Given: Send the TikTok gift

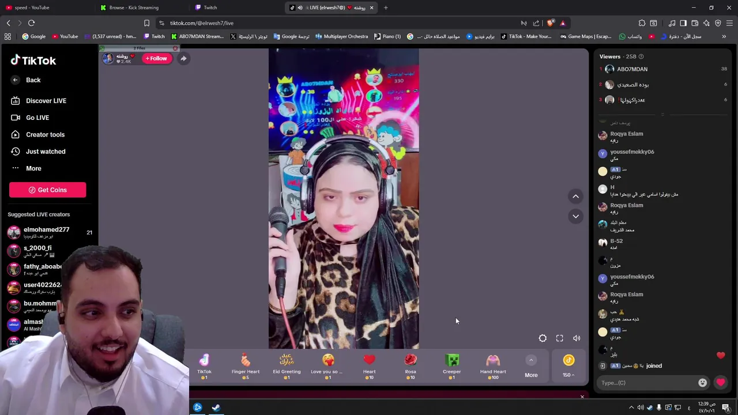Looking at the screenshot, I should tap(204, 367).
